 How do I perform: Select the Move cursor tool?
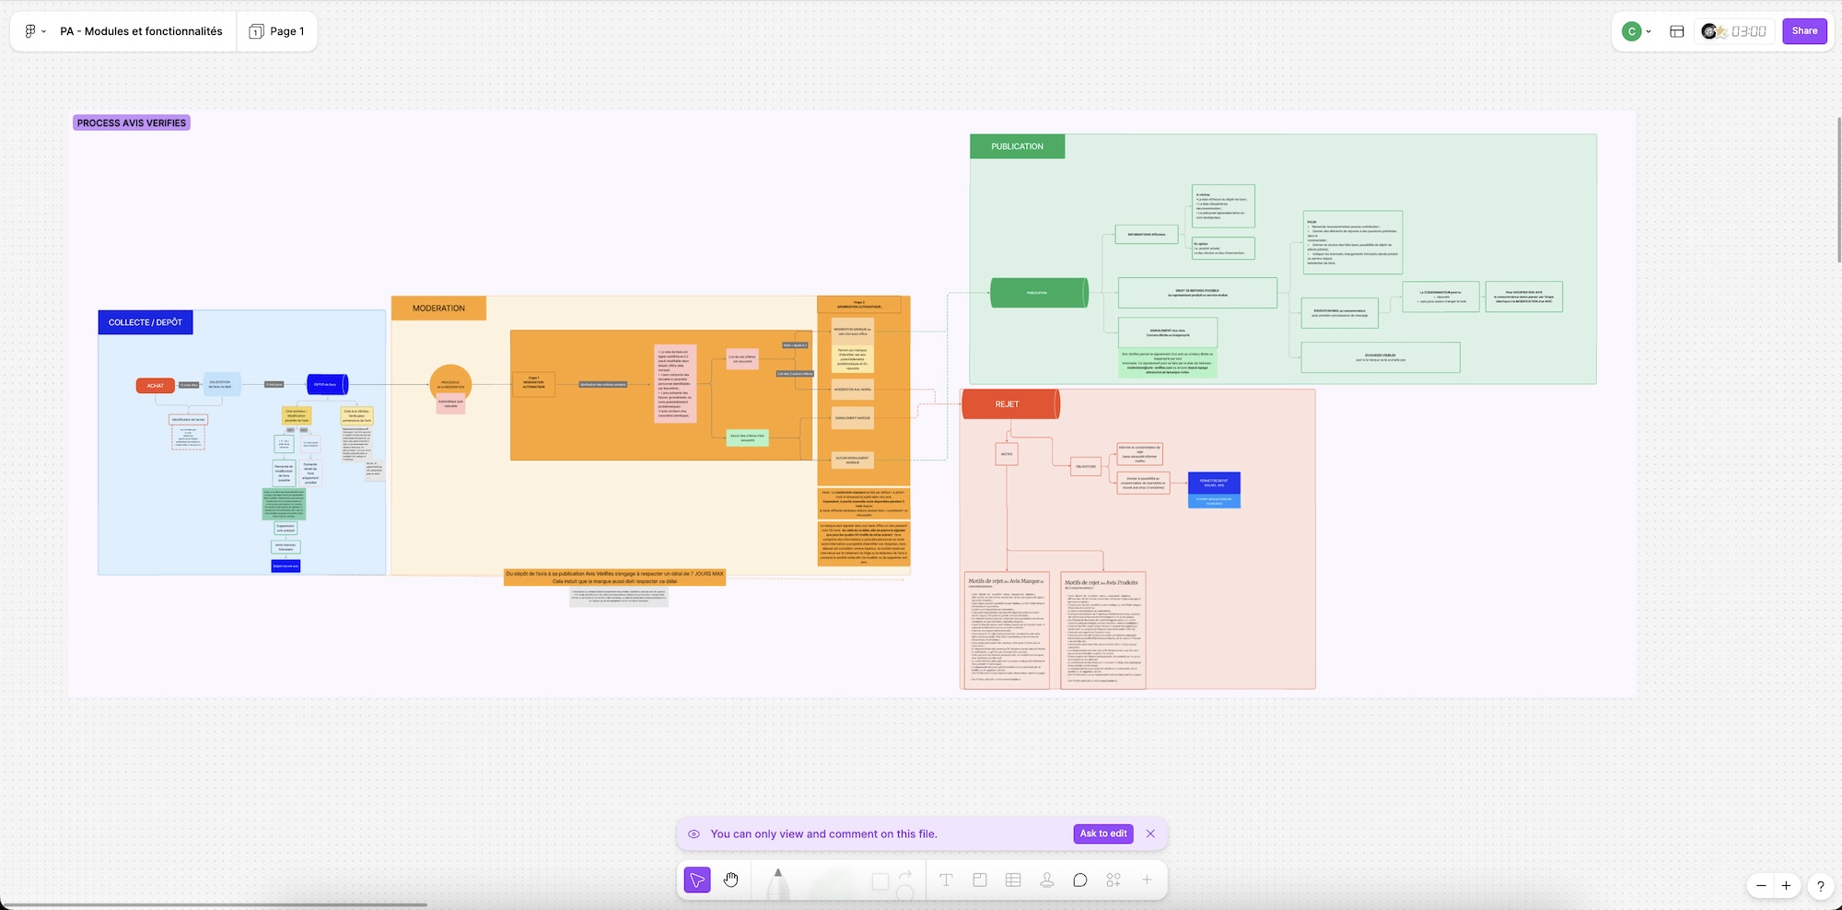pyautogui.click(x=697, y=881)
